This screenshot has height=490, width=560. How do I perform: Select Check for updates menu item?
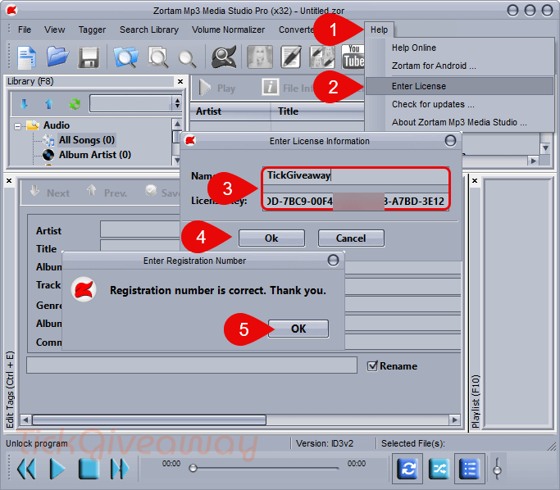(x=433, y=105)
